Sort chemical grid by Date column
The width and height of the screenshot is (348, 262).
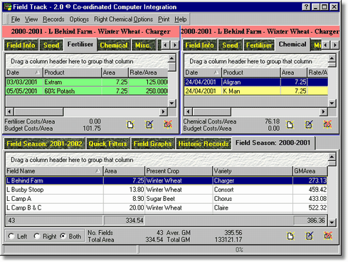coord(202,72)
